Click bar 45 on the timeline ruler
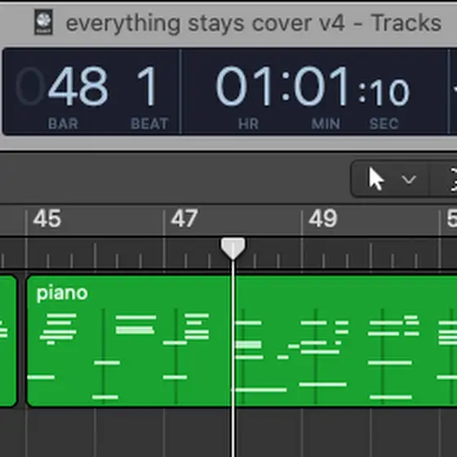This screenshot has width=457, height=457. 47,219
